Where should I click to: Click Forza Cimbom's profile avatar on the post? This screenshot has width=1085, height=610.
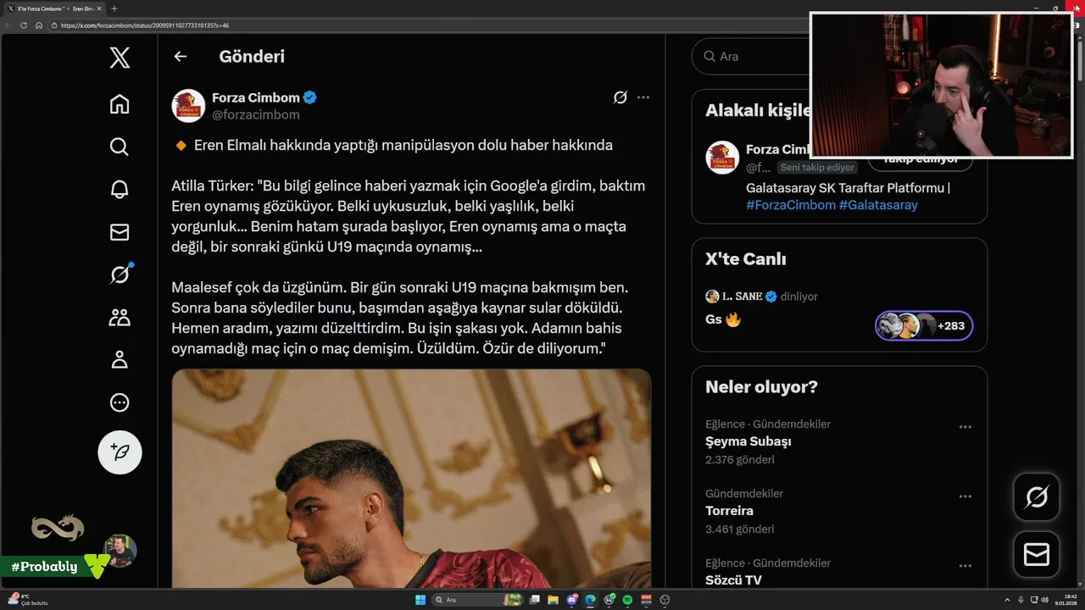pos(188,106)
